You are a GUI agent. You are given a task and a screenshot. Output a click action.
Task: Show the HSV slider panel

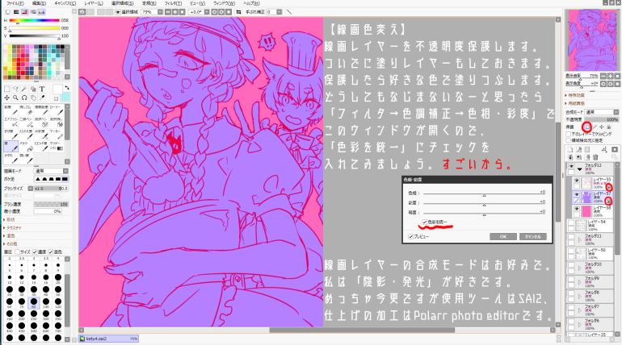tap(24, 12)
